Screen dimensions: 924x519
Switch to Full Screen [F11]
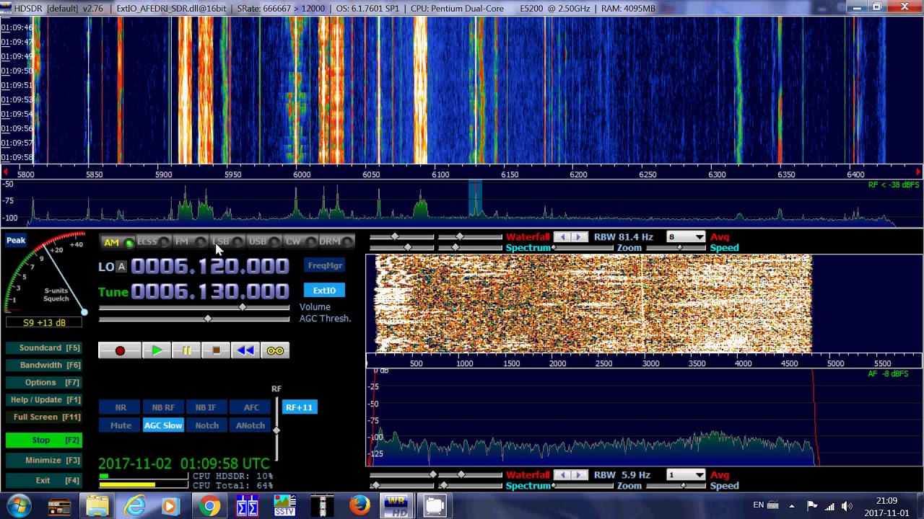[43, 417]
